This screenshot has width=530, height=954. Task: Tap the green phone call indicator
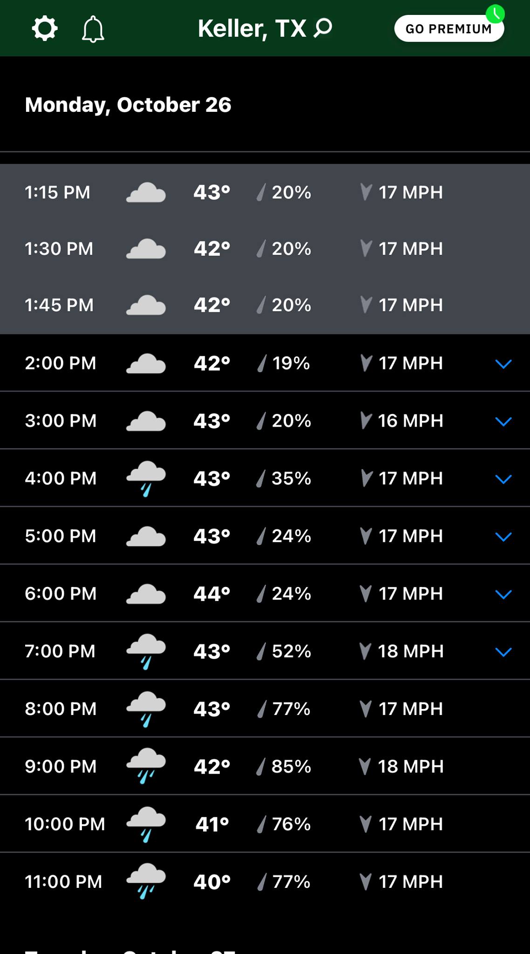coord(495,14)
